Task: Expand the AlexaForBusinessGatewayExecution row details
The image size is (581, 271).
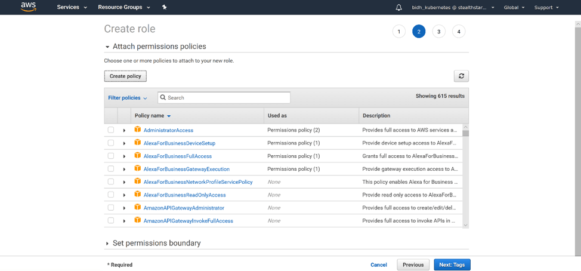Action: 124,170
